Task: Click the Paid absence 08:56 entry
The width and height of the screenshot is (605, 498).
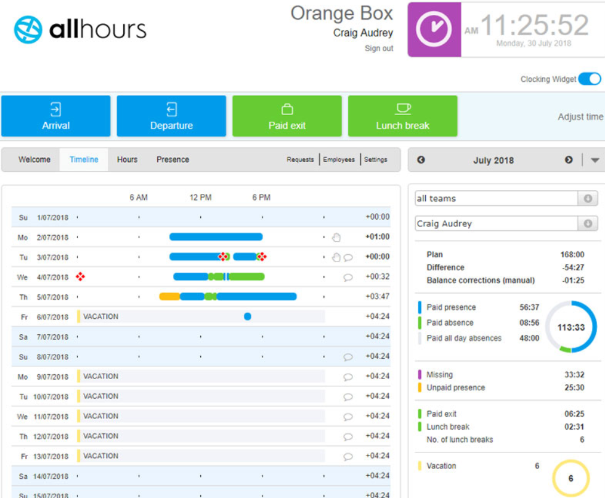Action: [479, 323]
